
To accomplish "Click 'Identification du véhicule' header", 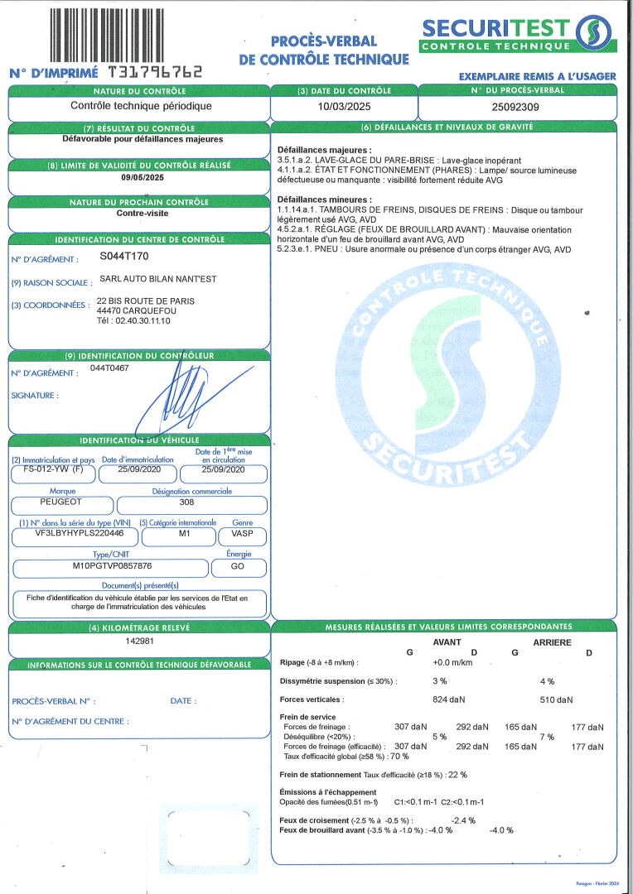I will [x=139, y=440].
